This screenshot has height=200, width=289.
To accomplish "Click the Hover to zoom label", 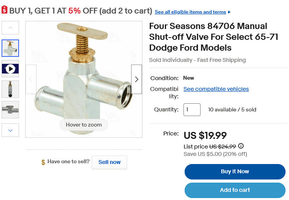I will coord(84,125).
